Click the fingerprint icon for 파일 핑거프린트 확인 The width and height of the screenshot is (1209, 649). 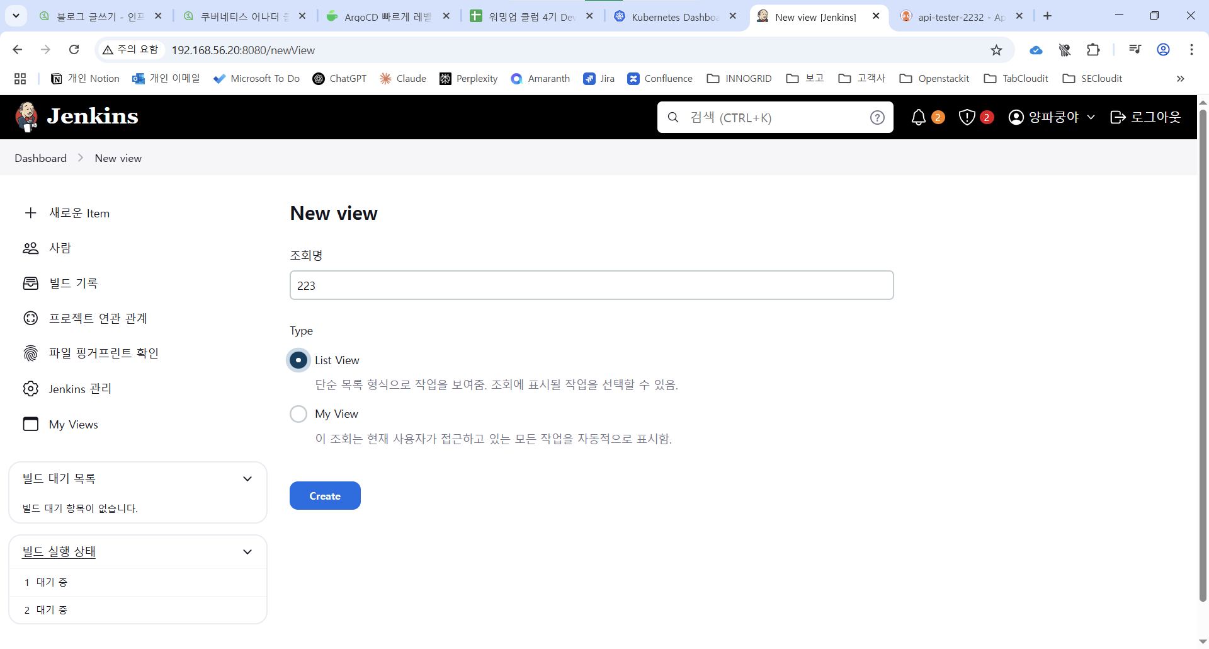pos(30,353)
